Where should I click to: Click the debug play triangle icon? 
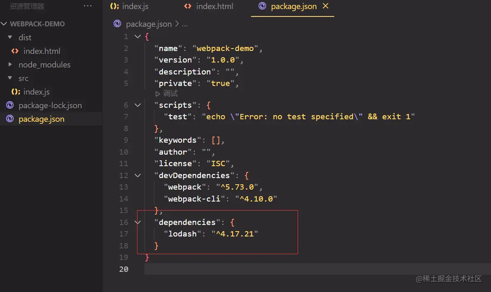coord(158,94)
